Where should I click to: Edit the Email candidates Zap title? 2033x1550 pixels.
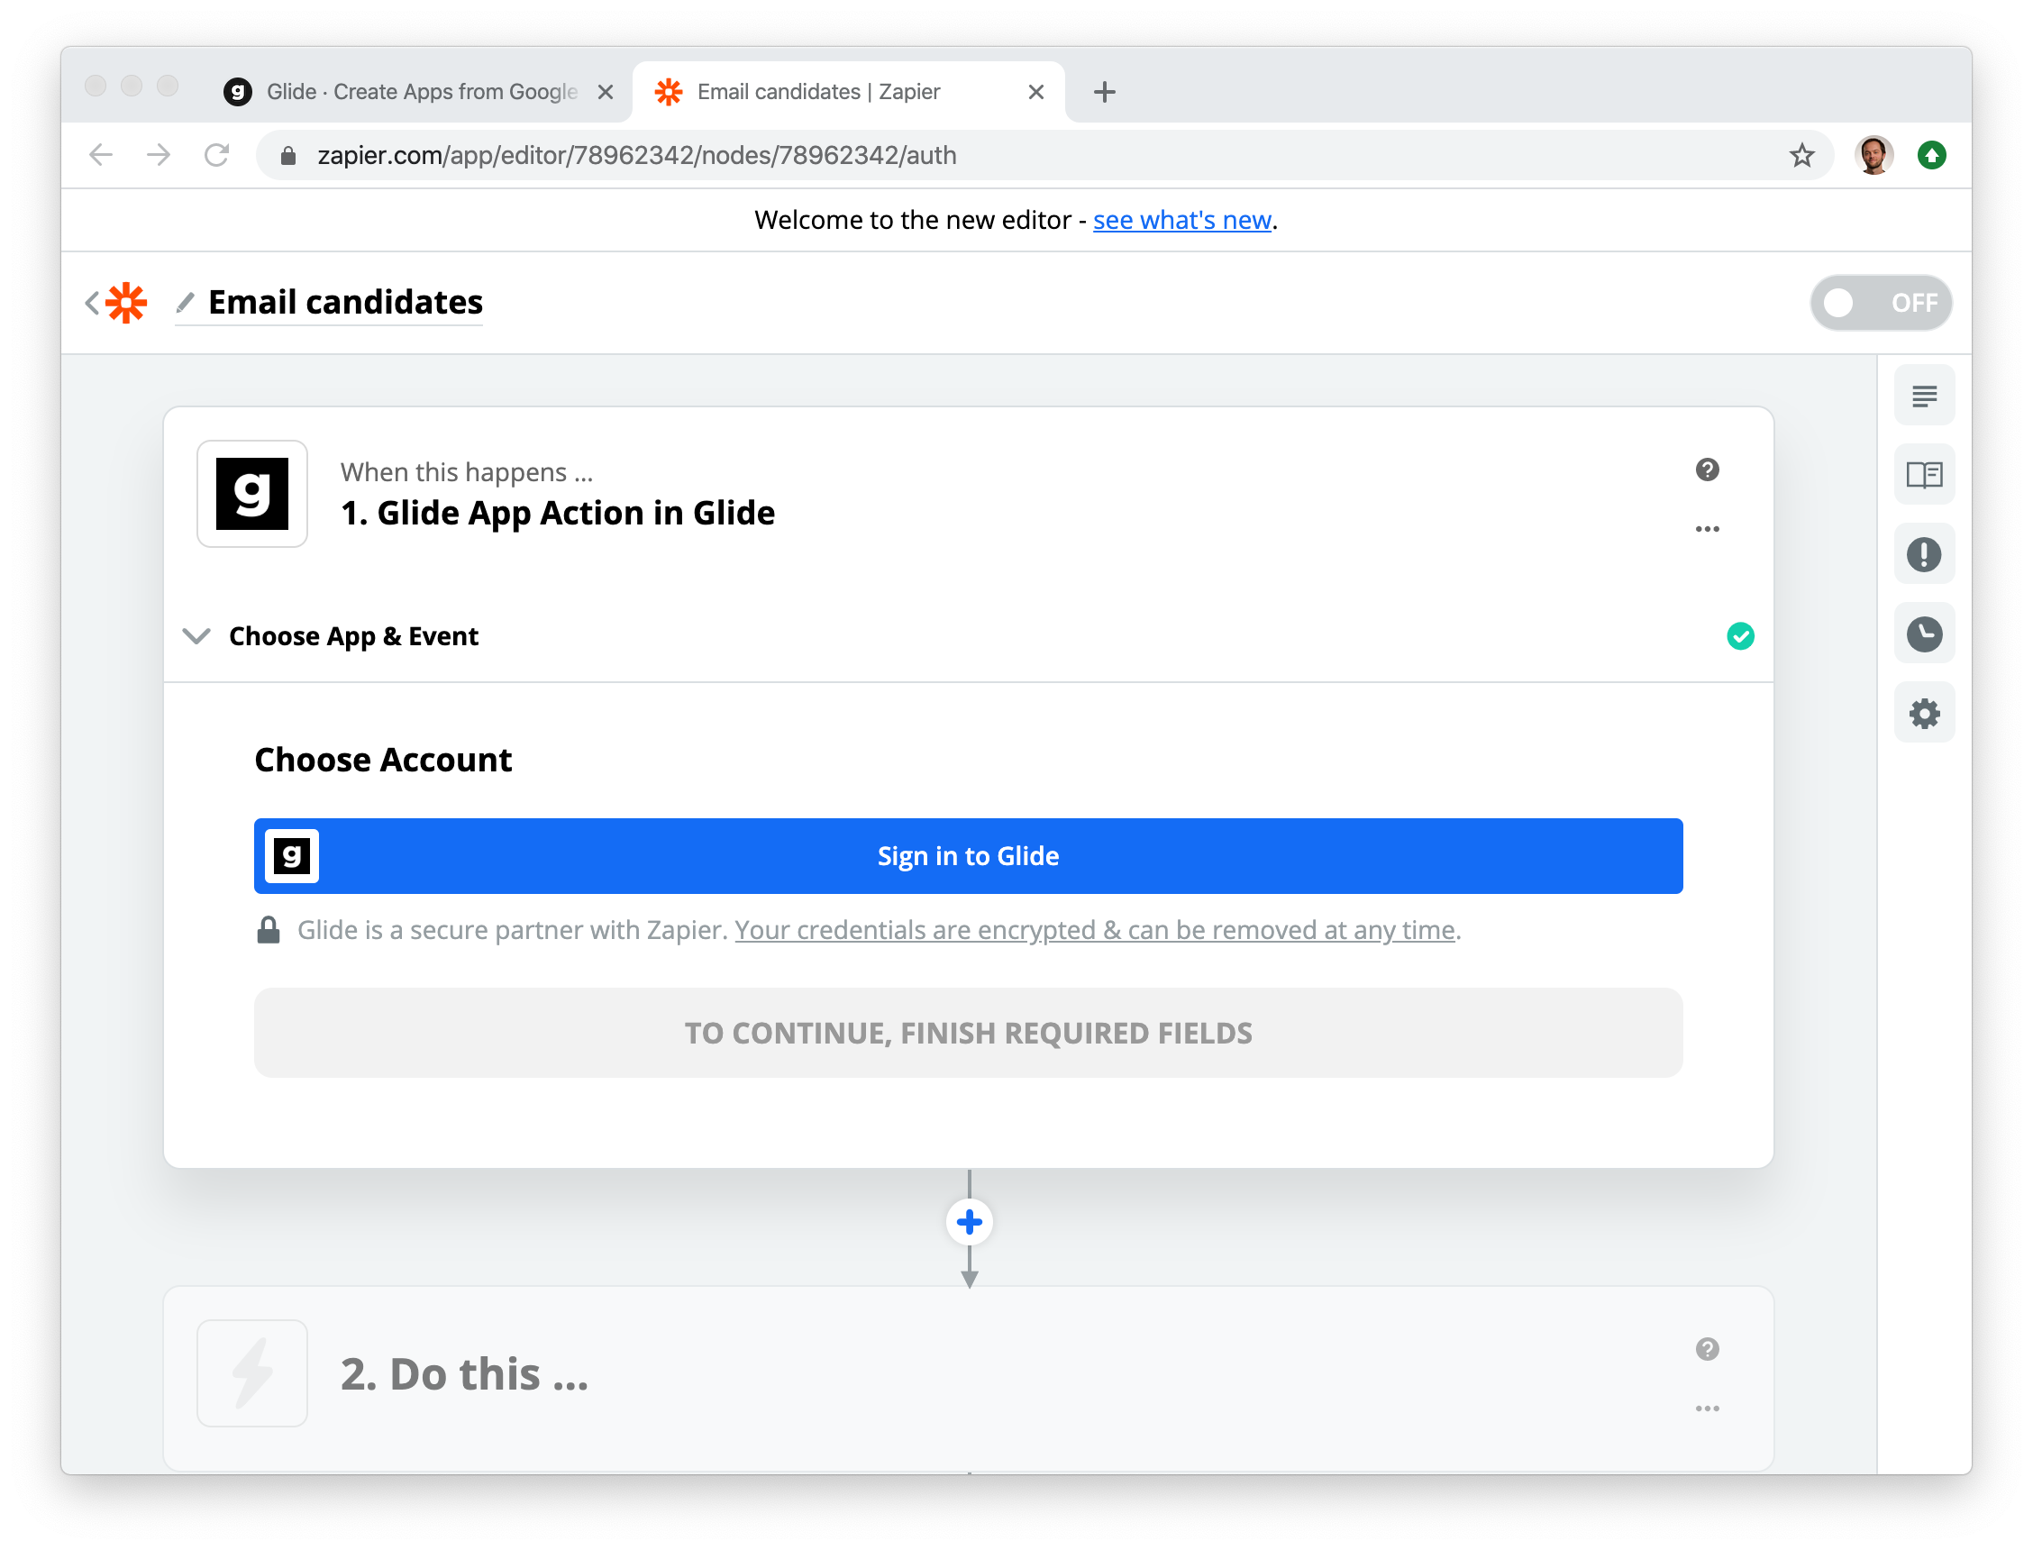[x=345, y=303]
